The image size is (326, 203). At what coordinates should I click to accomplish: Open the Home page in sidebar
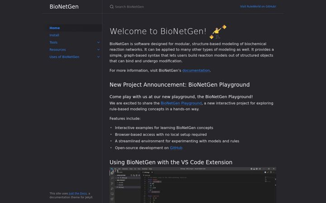point(55,28)
